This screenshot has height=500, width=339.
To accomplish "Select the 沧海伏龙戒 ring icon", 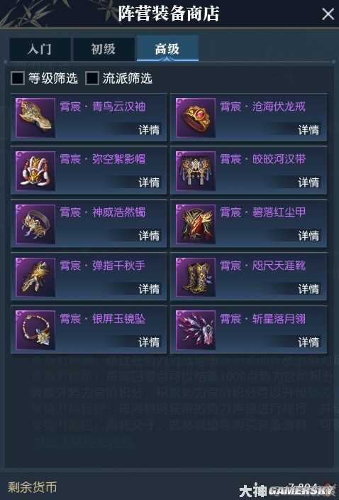I will [x=196, y=118].
